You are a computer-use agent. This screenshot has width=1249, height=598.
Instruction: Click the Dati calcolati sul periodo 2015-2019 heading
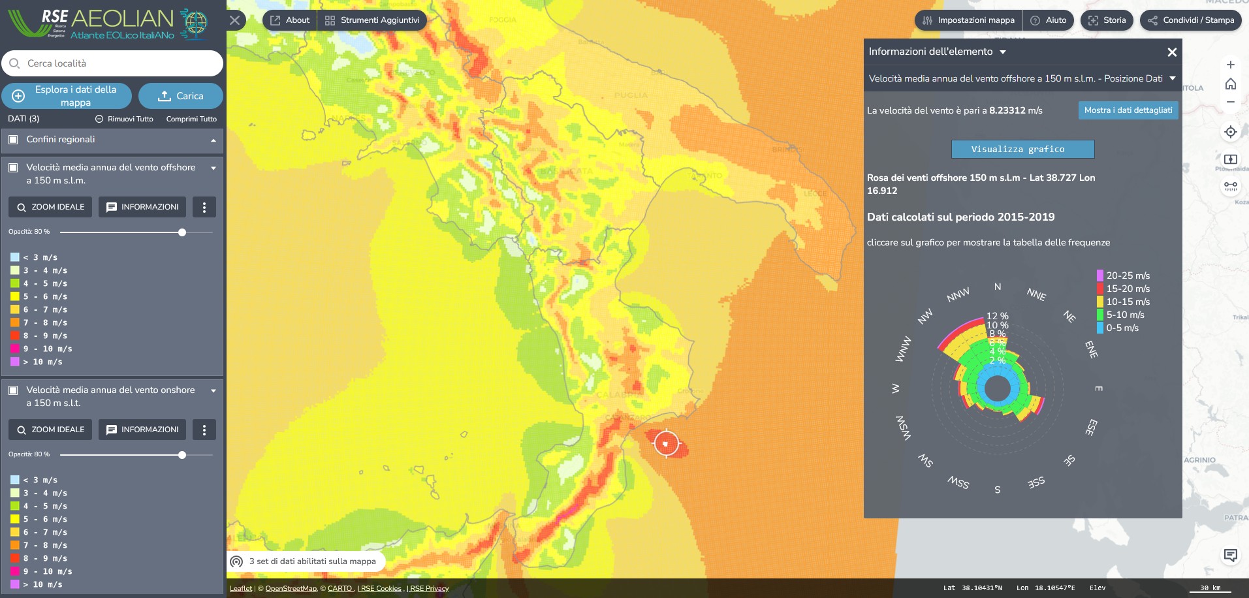960,217
